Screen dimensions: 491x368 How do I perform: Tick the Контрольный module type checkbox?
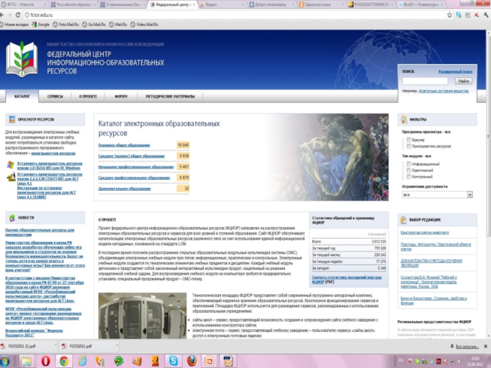408,176
